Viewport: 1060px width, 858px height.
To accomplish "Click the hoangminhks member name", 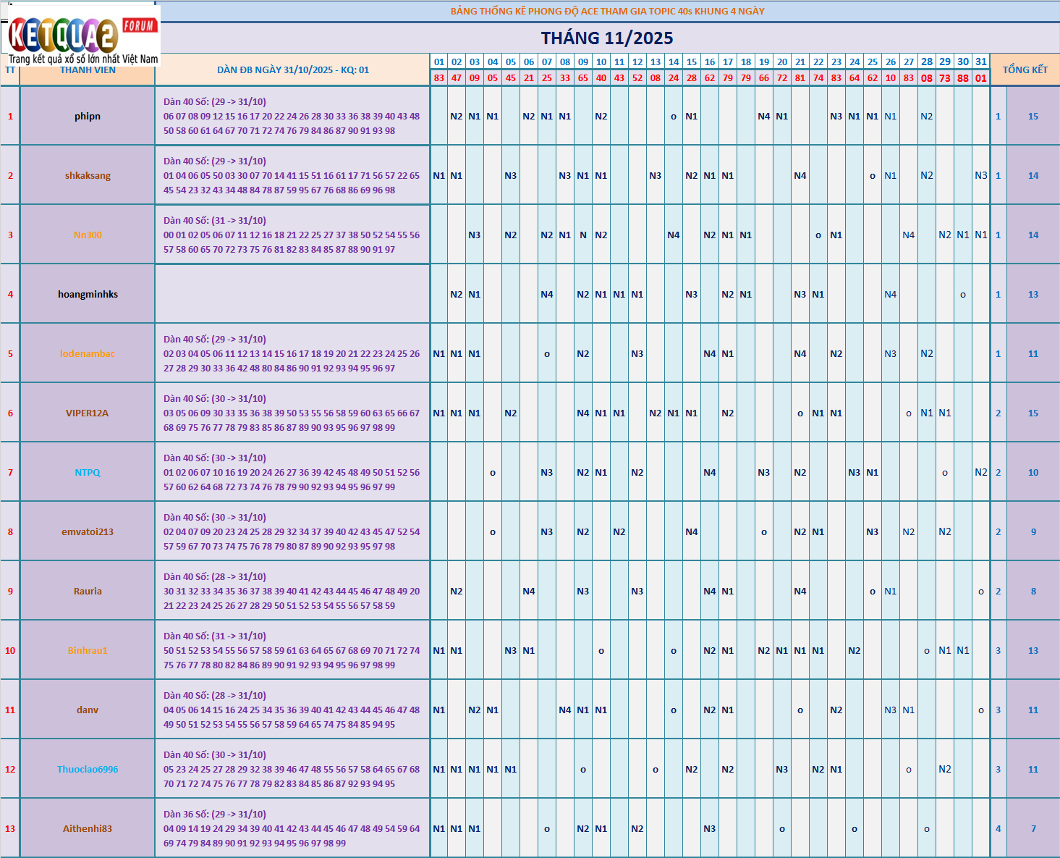I will [x=88, y=295].
